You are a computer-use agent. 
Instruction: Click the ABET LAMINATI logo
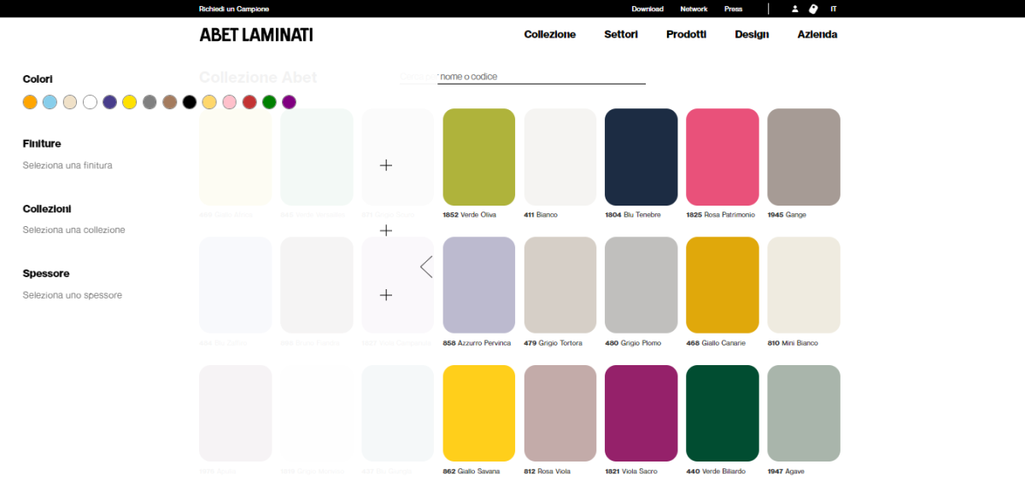click(255, 35)
